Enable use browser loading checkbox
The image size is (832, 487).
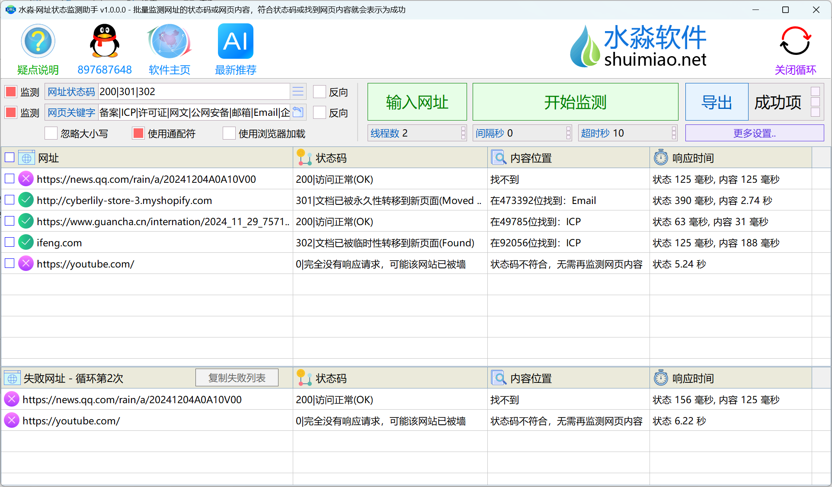pyautogui.click(x=229, y=134)
